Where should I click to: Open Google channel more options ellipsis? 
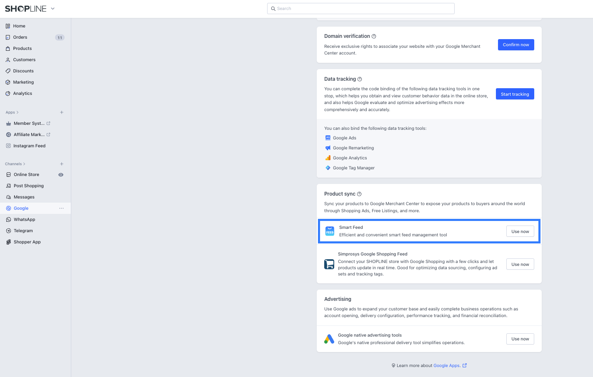(x=62, y=208)
